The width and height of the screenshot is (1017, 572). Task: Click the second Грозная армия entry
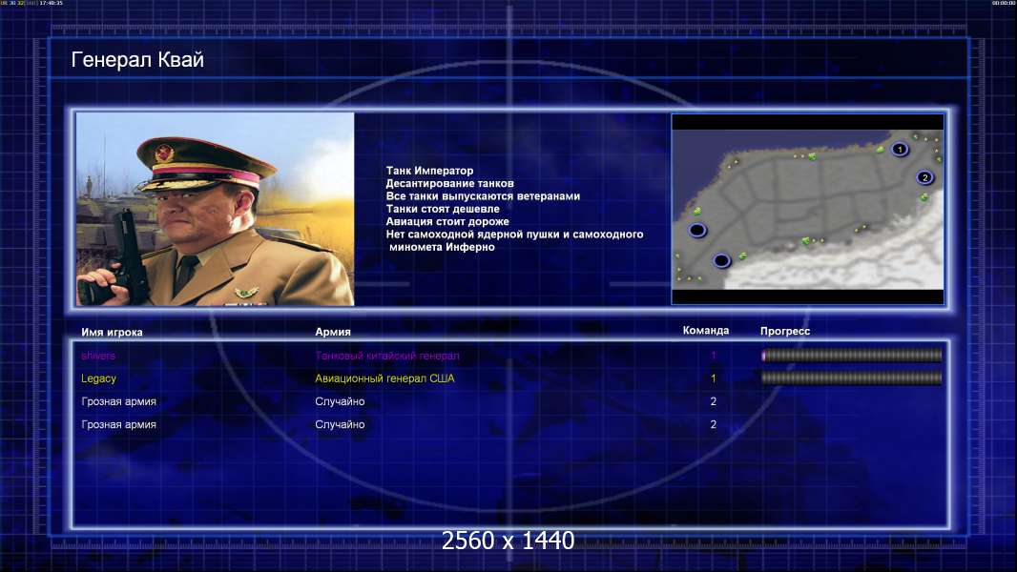click(x=118, y=424)
